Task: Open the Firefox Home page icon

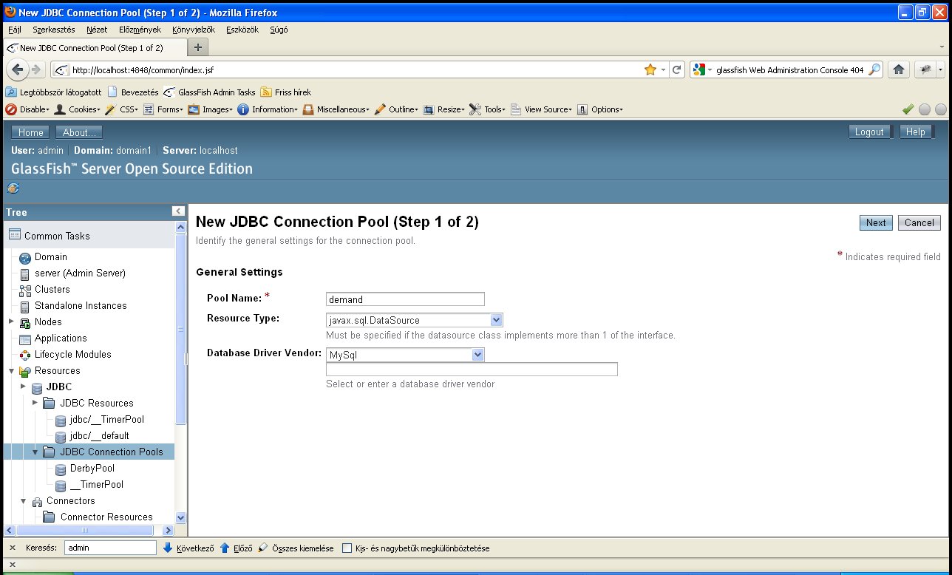Action: click(x=898, y=69)
